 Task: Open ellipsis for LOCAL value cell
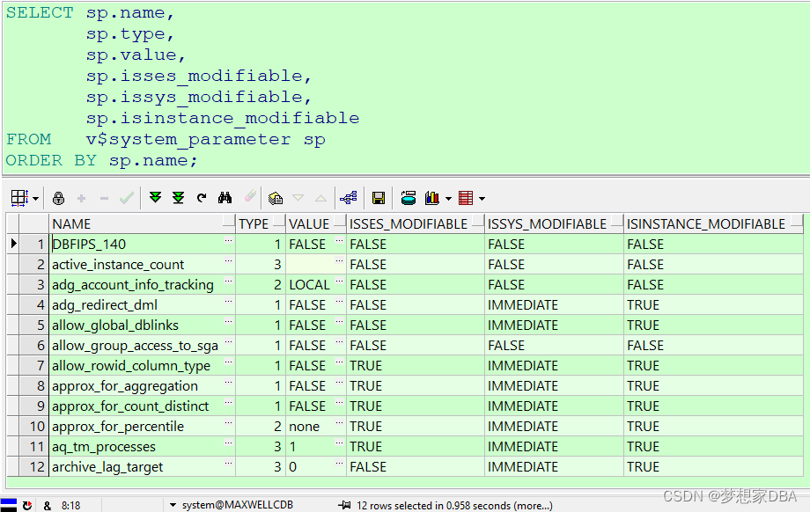(x=339, y=281)
